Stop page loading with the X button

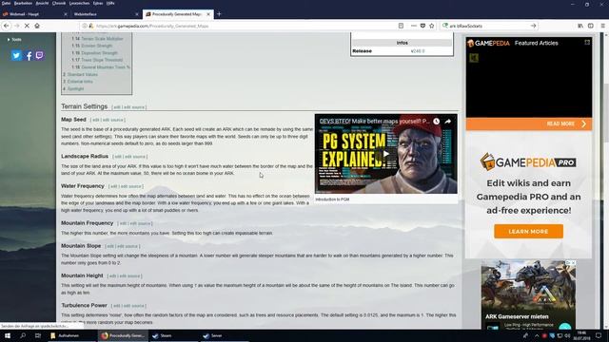pyautogui.click(x=27, y=26)
